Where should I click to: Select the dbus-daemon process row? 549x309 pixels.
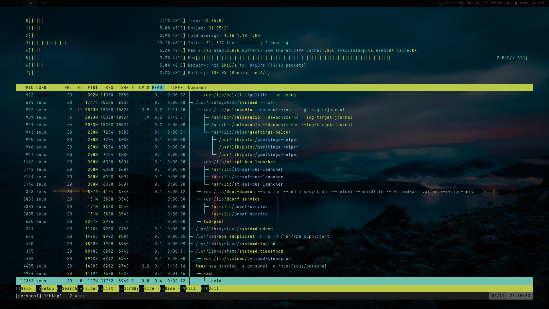[274, 192]
